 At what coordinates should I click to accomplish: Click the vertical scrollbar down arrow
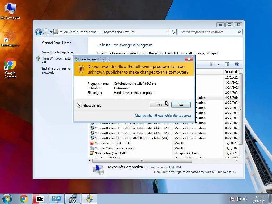pyautogui.click(x=241, y=156)
